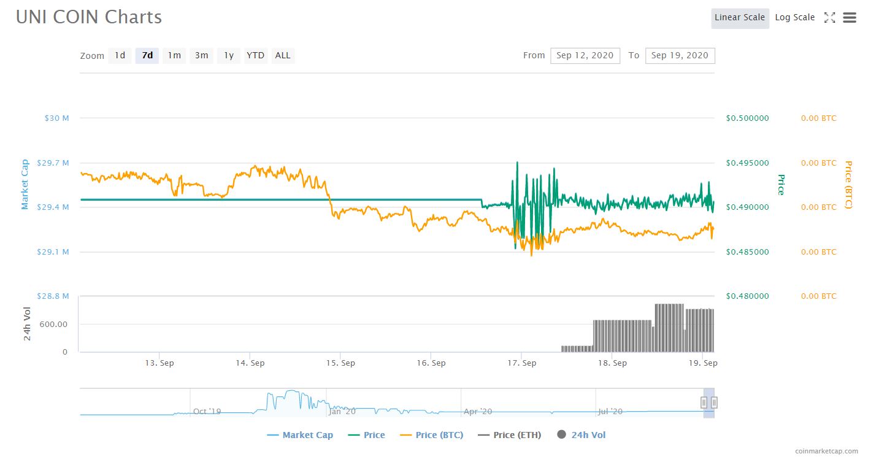Select the YTD zoom range

(x=256, y=56)
